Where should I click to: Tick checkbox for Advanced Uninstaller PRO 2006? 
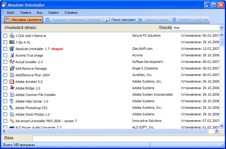(x=5, y=121)
